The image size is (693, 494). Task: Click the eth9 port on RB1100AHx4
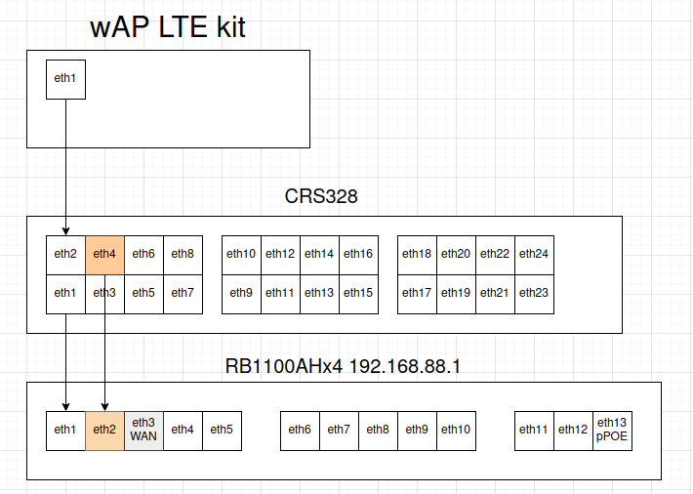click(x=417, y=431)
